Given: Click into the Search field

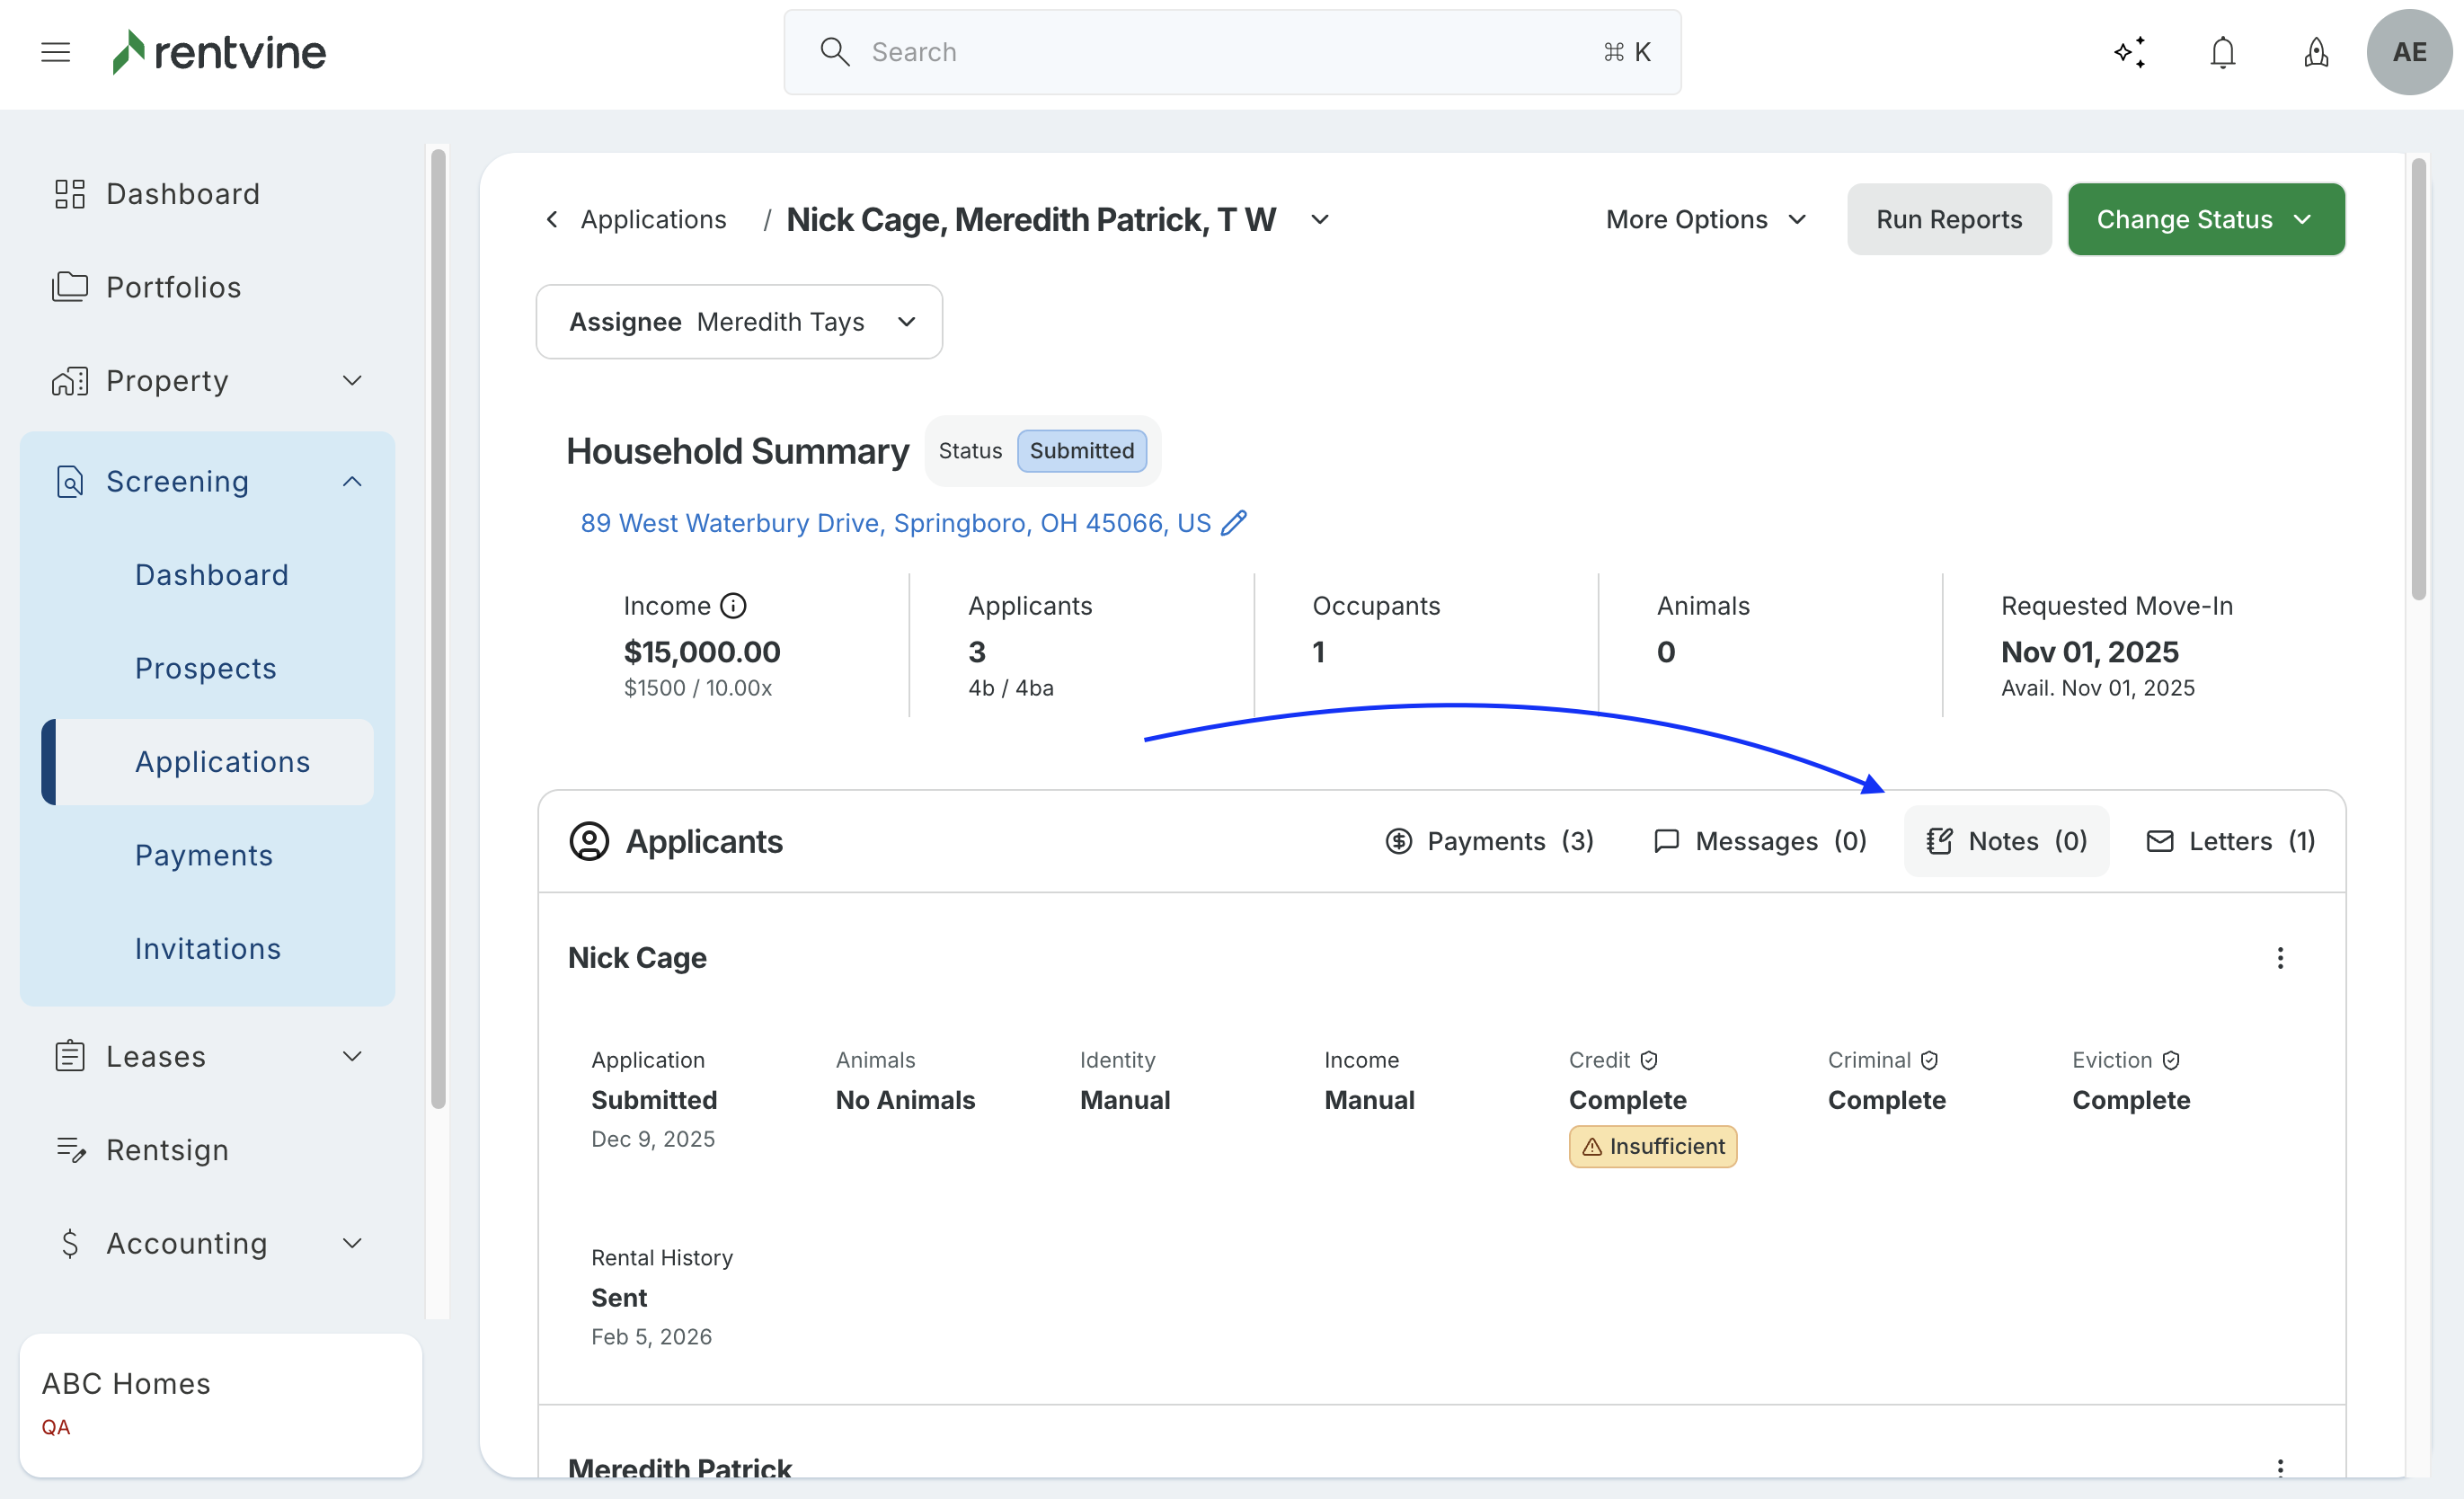Looking at the screenshot, I should point(1230,52).
